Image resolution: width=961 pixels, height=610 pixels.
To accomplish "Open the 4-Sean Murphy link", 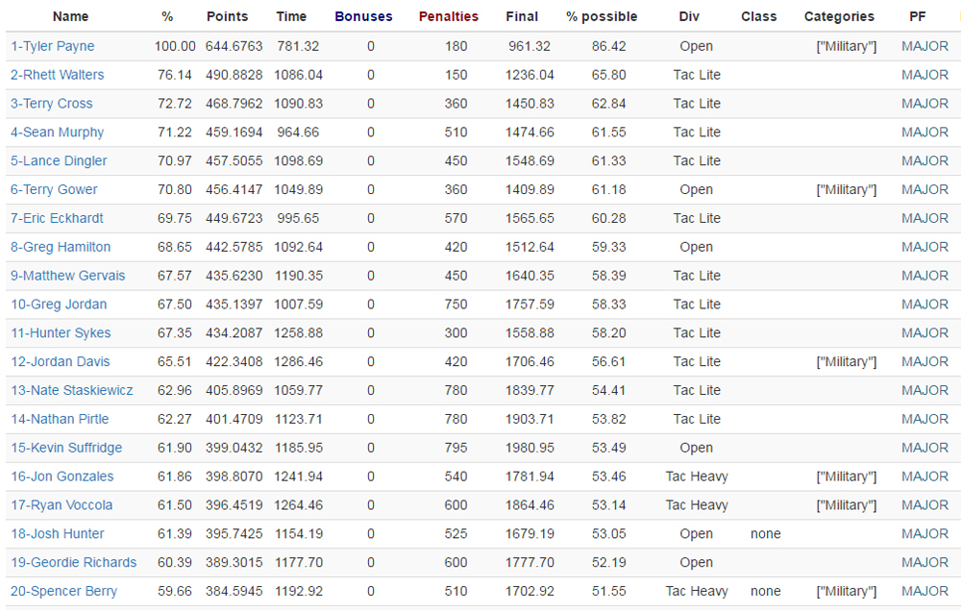I will (x=57, y=133).
